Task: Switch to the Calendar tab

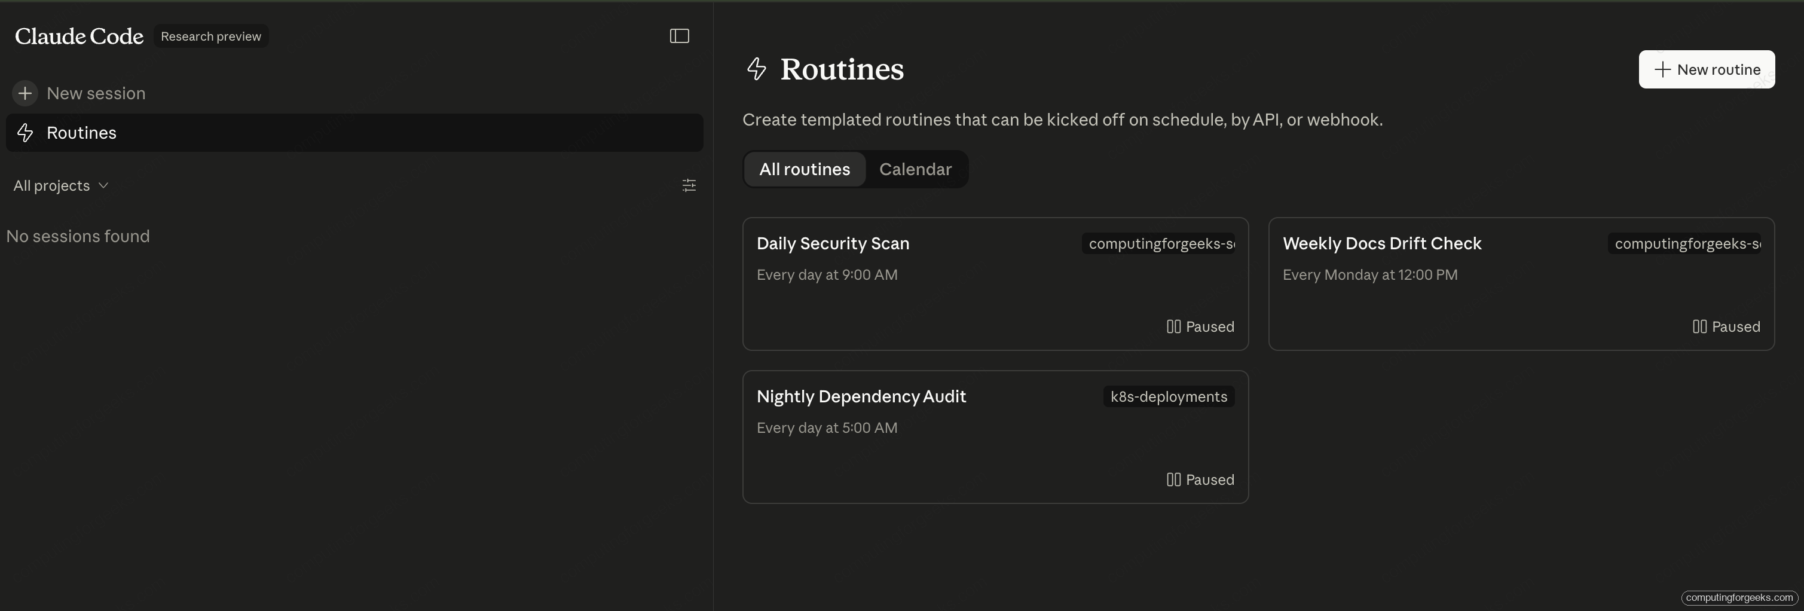Action: (x=915, y=169)
